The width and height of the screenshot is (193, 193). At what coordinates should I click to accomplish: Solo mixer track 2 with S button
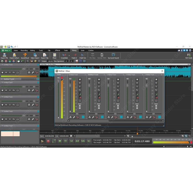click(99, 86)
